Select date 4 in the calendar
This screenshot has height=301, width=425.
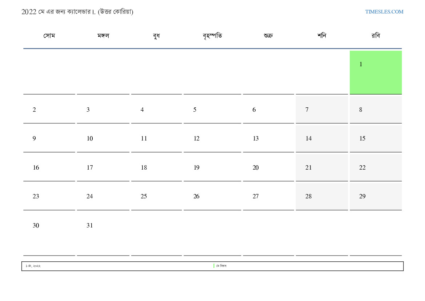tap(156, 110)
